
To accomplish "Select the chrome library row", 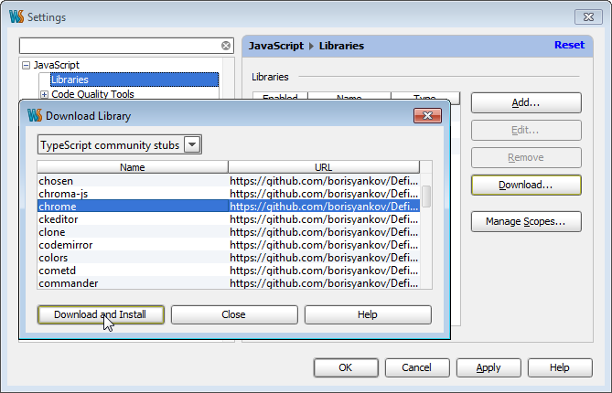I will 229,207.
